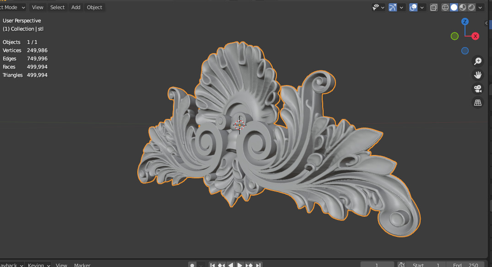Expand the gizmo options dropdown arrow
Image resolution: width=492 pixels, height=267 pixels.
[x=402, y=7]
